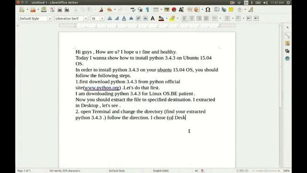Viewport: 307px width, 173px height.
Task: Toggle Superscript formatting
Action: pos(138,18)
